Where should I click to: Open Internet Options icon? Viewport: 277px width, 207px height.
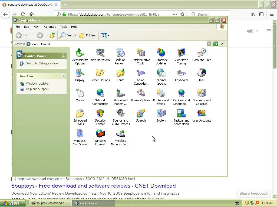click(161, 77)
